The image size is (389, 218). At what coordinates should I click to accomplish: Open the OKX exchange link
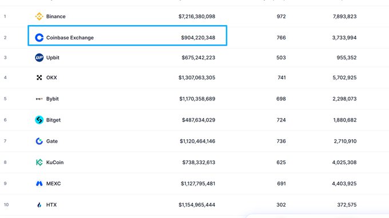(51, 78)
